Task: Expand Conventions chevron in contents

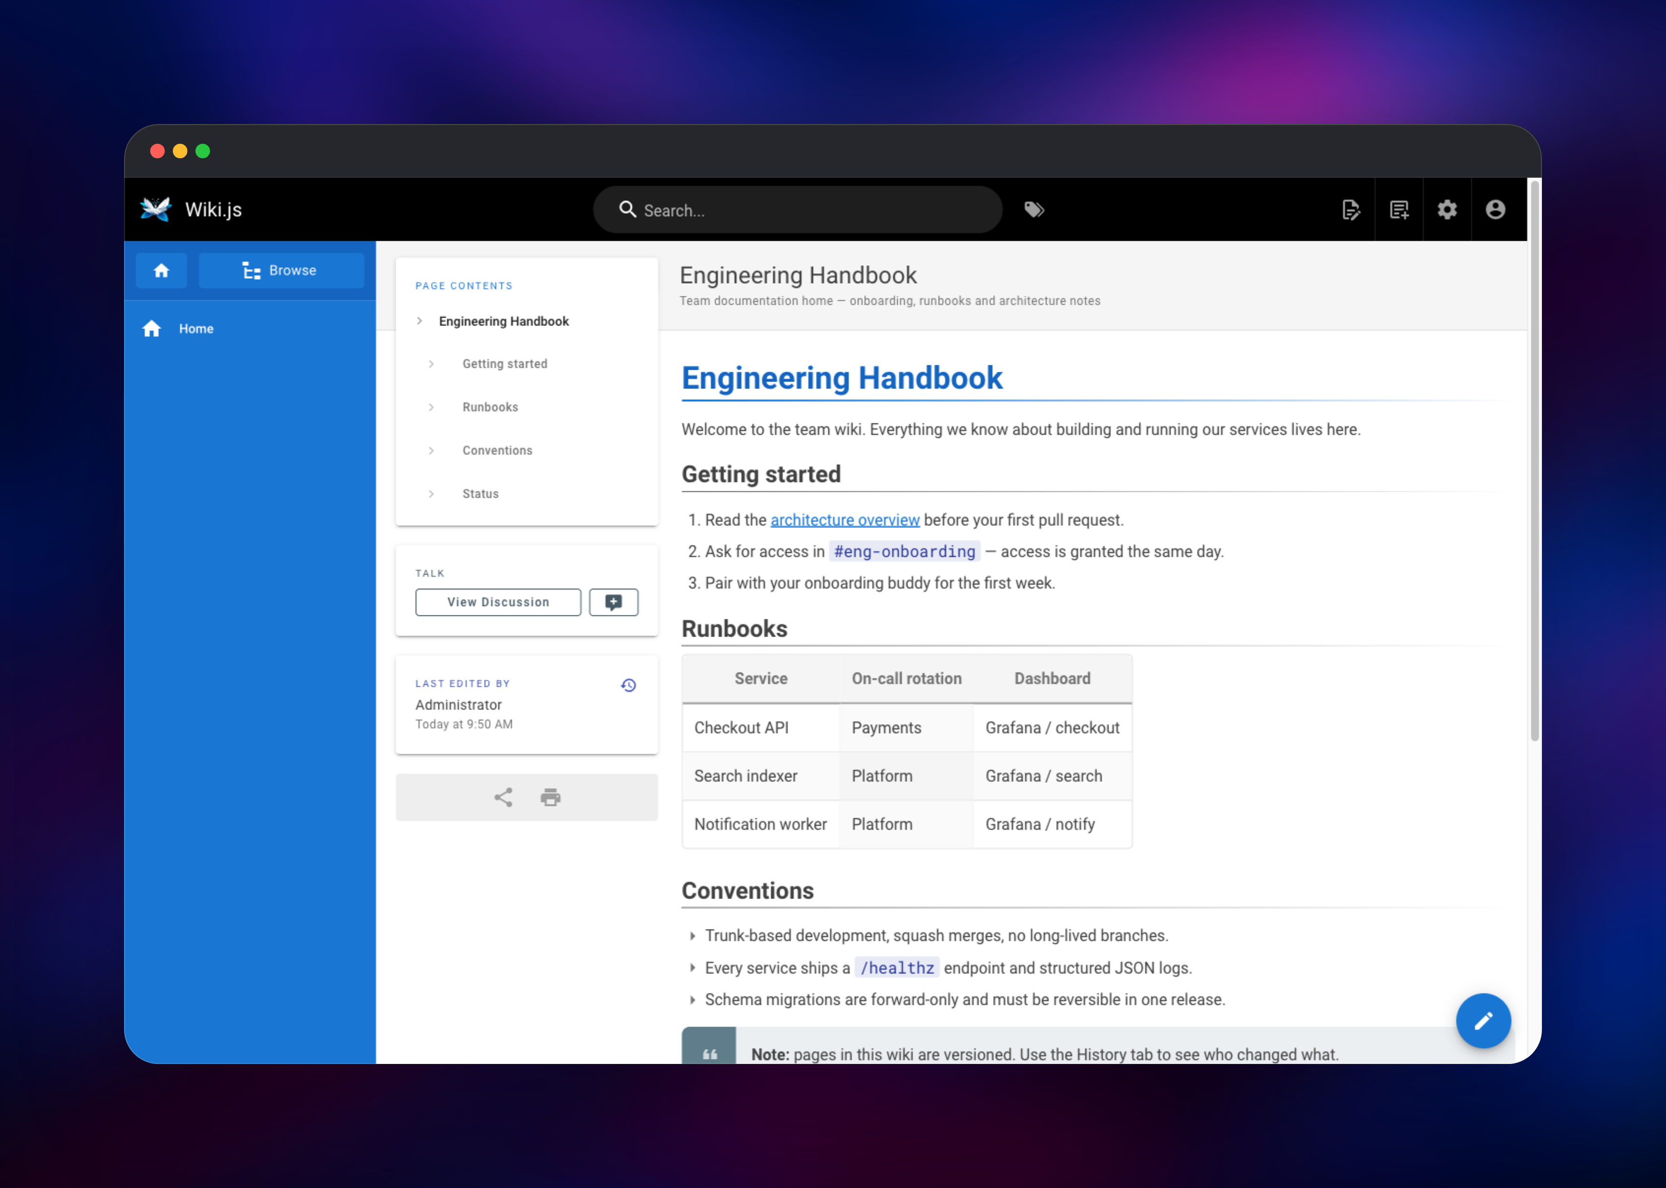Action: click(x=431, y=450)
